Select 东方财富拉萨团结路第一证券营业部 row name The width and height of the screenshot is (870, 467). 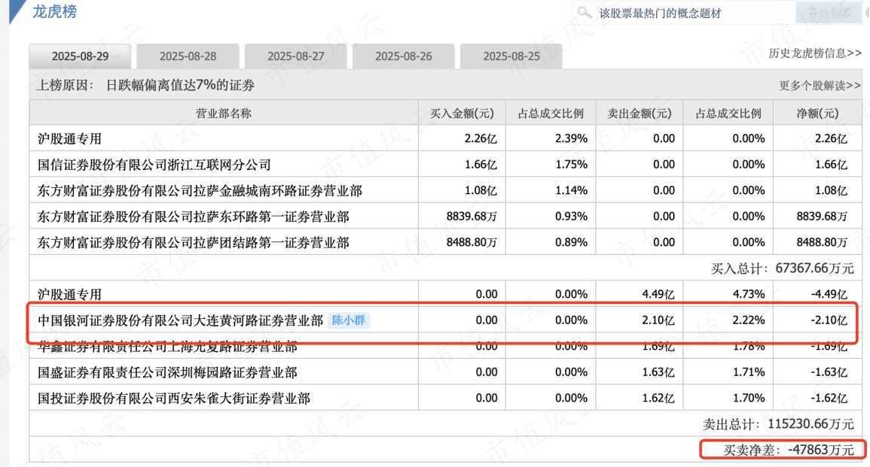[x=193, y=243]
